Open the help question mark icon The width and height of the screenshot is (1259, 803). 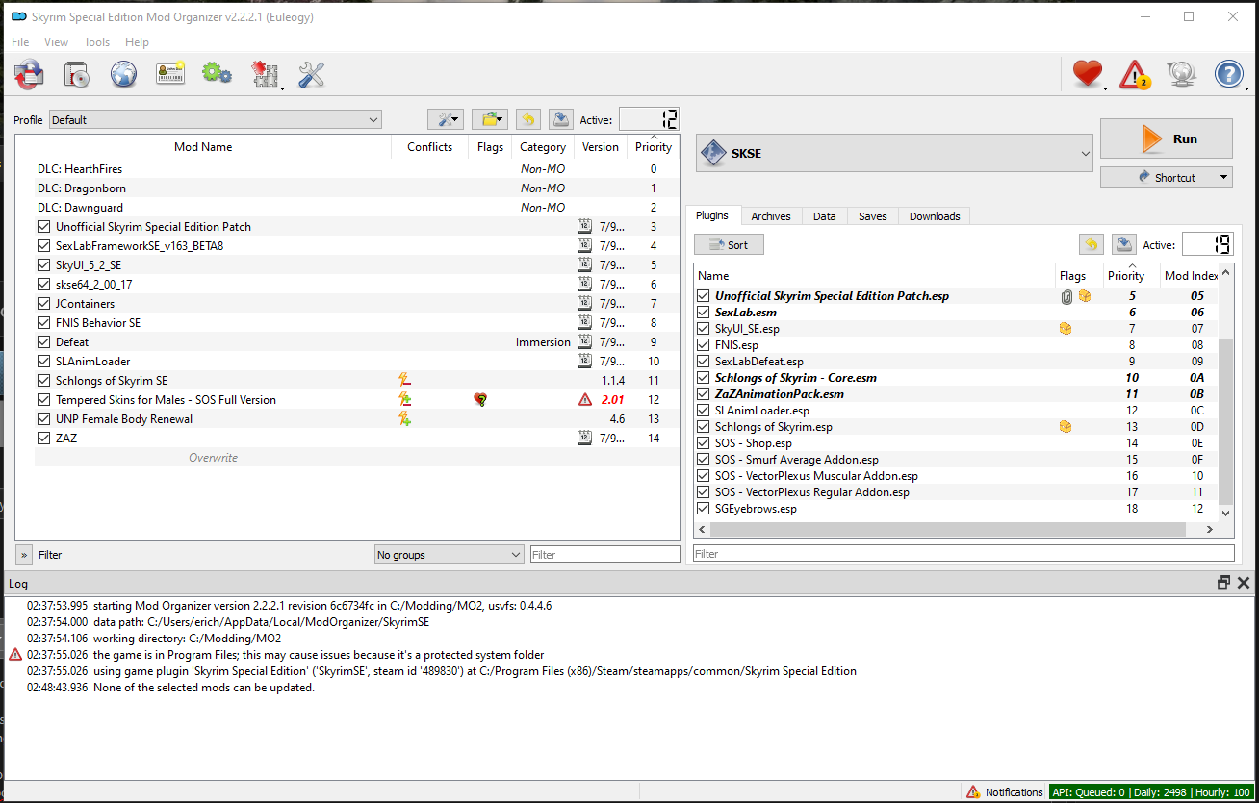pos(1229,74)
